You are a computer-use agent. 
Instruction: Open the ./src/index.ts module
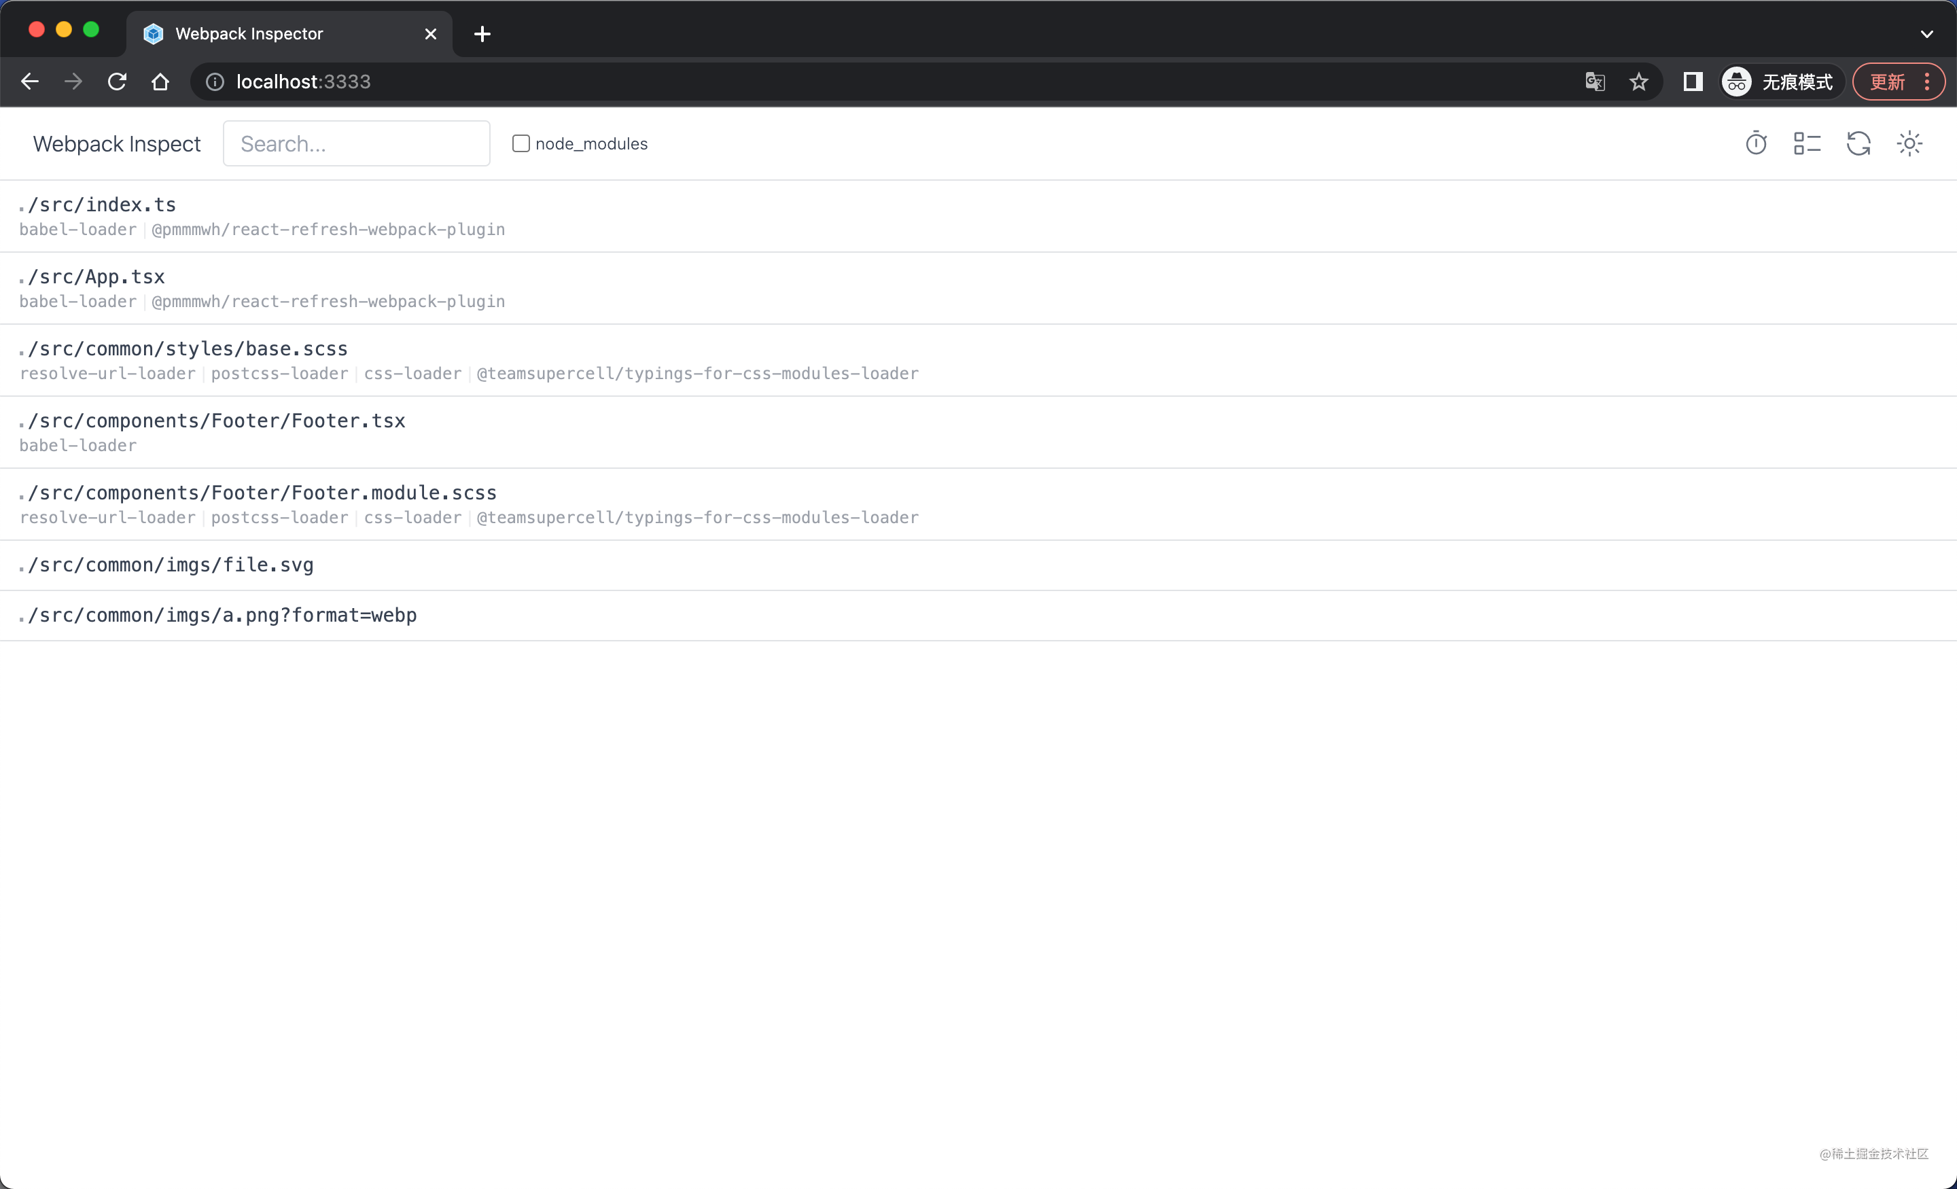978,216
